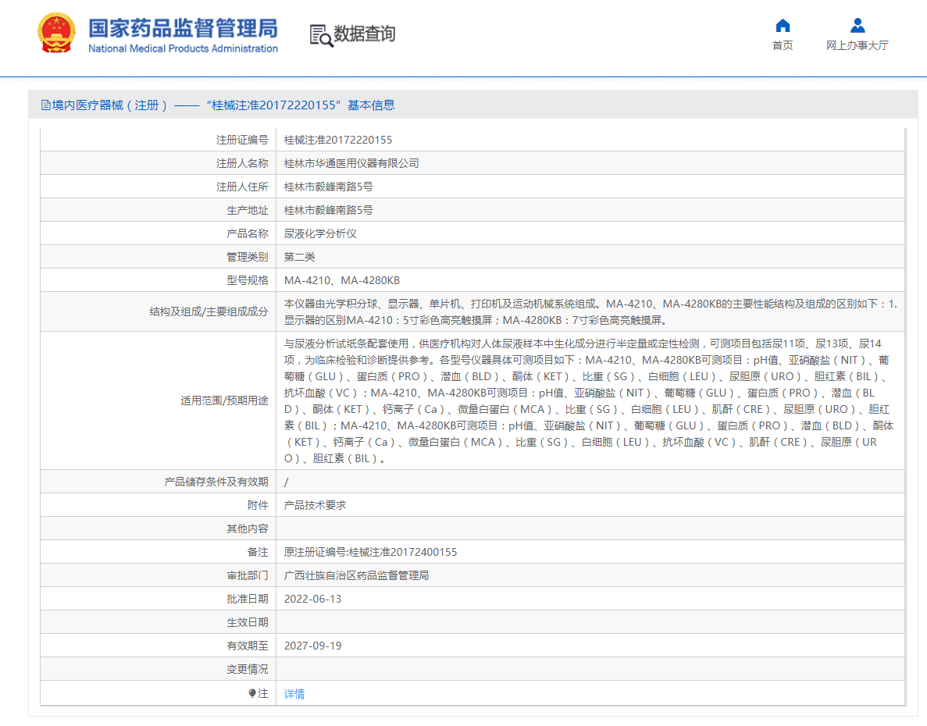Click the 结构及组成/主要组成成分 label
927x726 pixels.
pyautogui.click(x=209, y=311)
